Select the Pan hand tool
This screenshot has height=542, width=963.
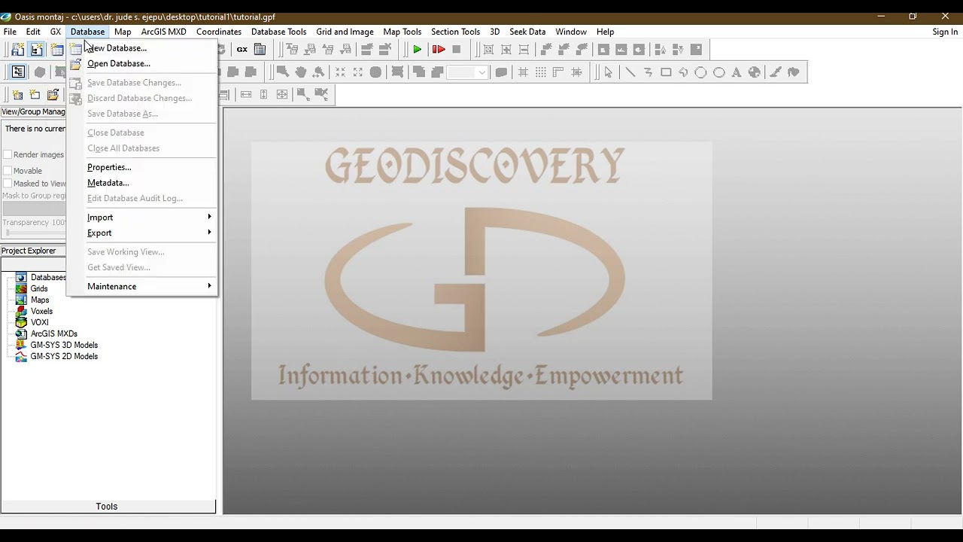point(301,72)
